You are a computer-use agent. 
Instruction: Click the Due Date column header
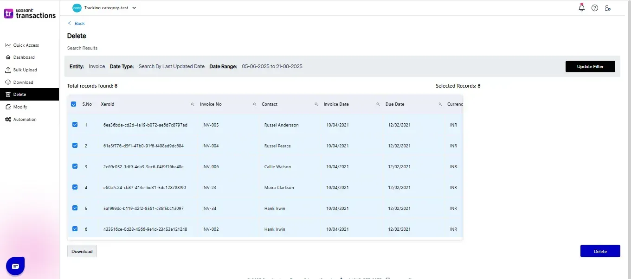pos(395,104)
